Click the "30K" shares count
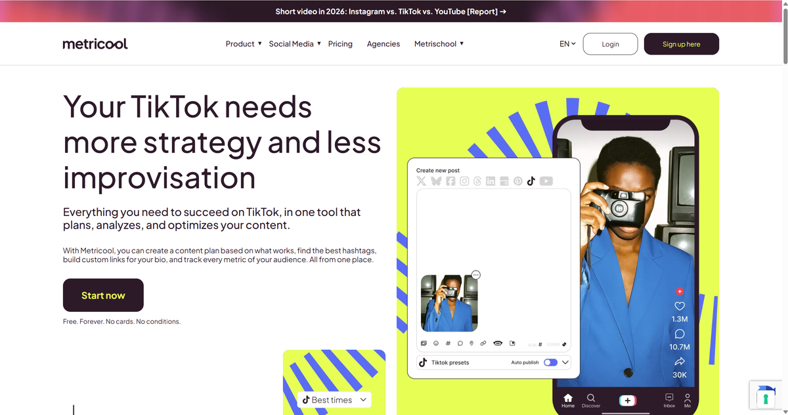The image size is (788, 415). pyautogui.click(x=680, y=375)
